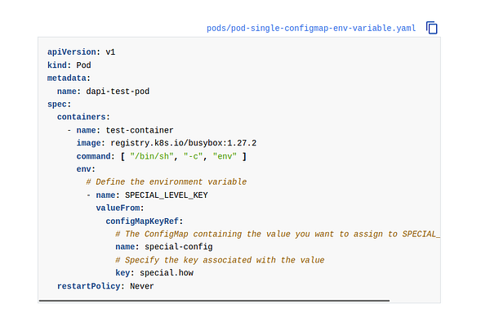
Task: Click the horizontal scrollbar under the code block
Action: 214,301
